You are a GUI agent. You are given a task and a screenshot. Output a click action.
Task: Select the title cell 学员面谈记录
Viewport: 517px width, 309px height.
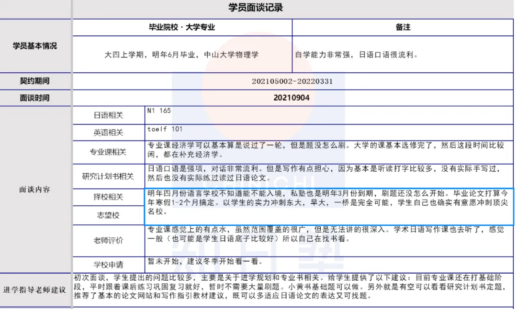293,8
